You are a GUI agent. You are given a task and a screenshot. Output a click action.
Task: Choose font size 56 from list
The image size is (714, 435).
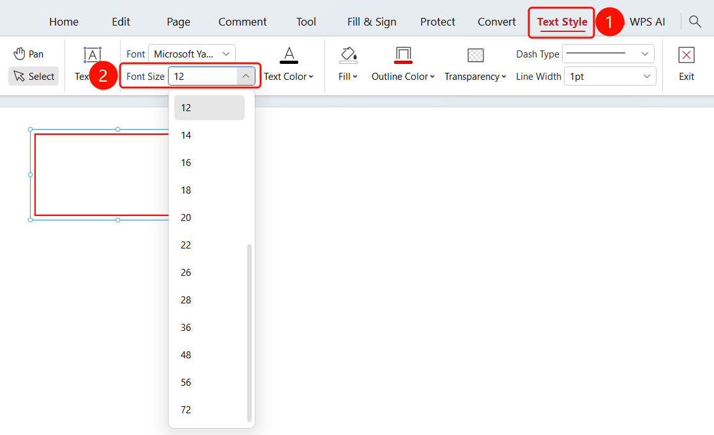point(209,383)
